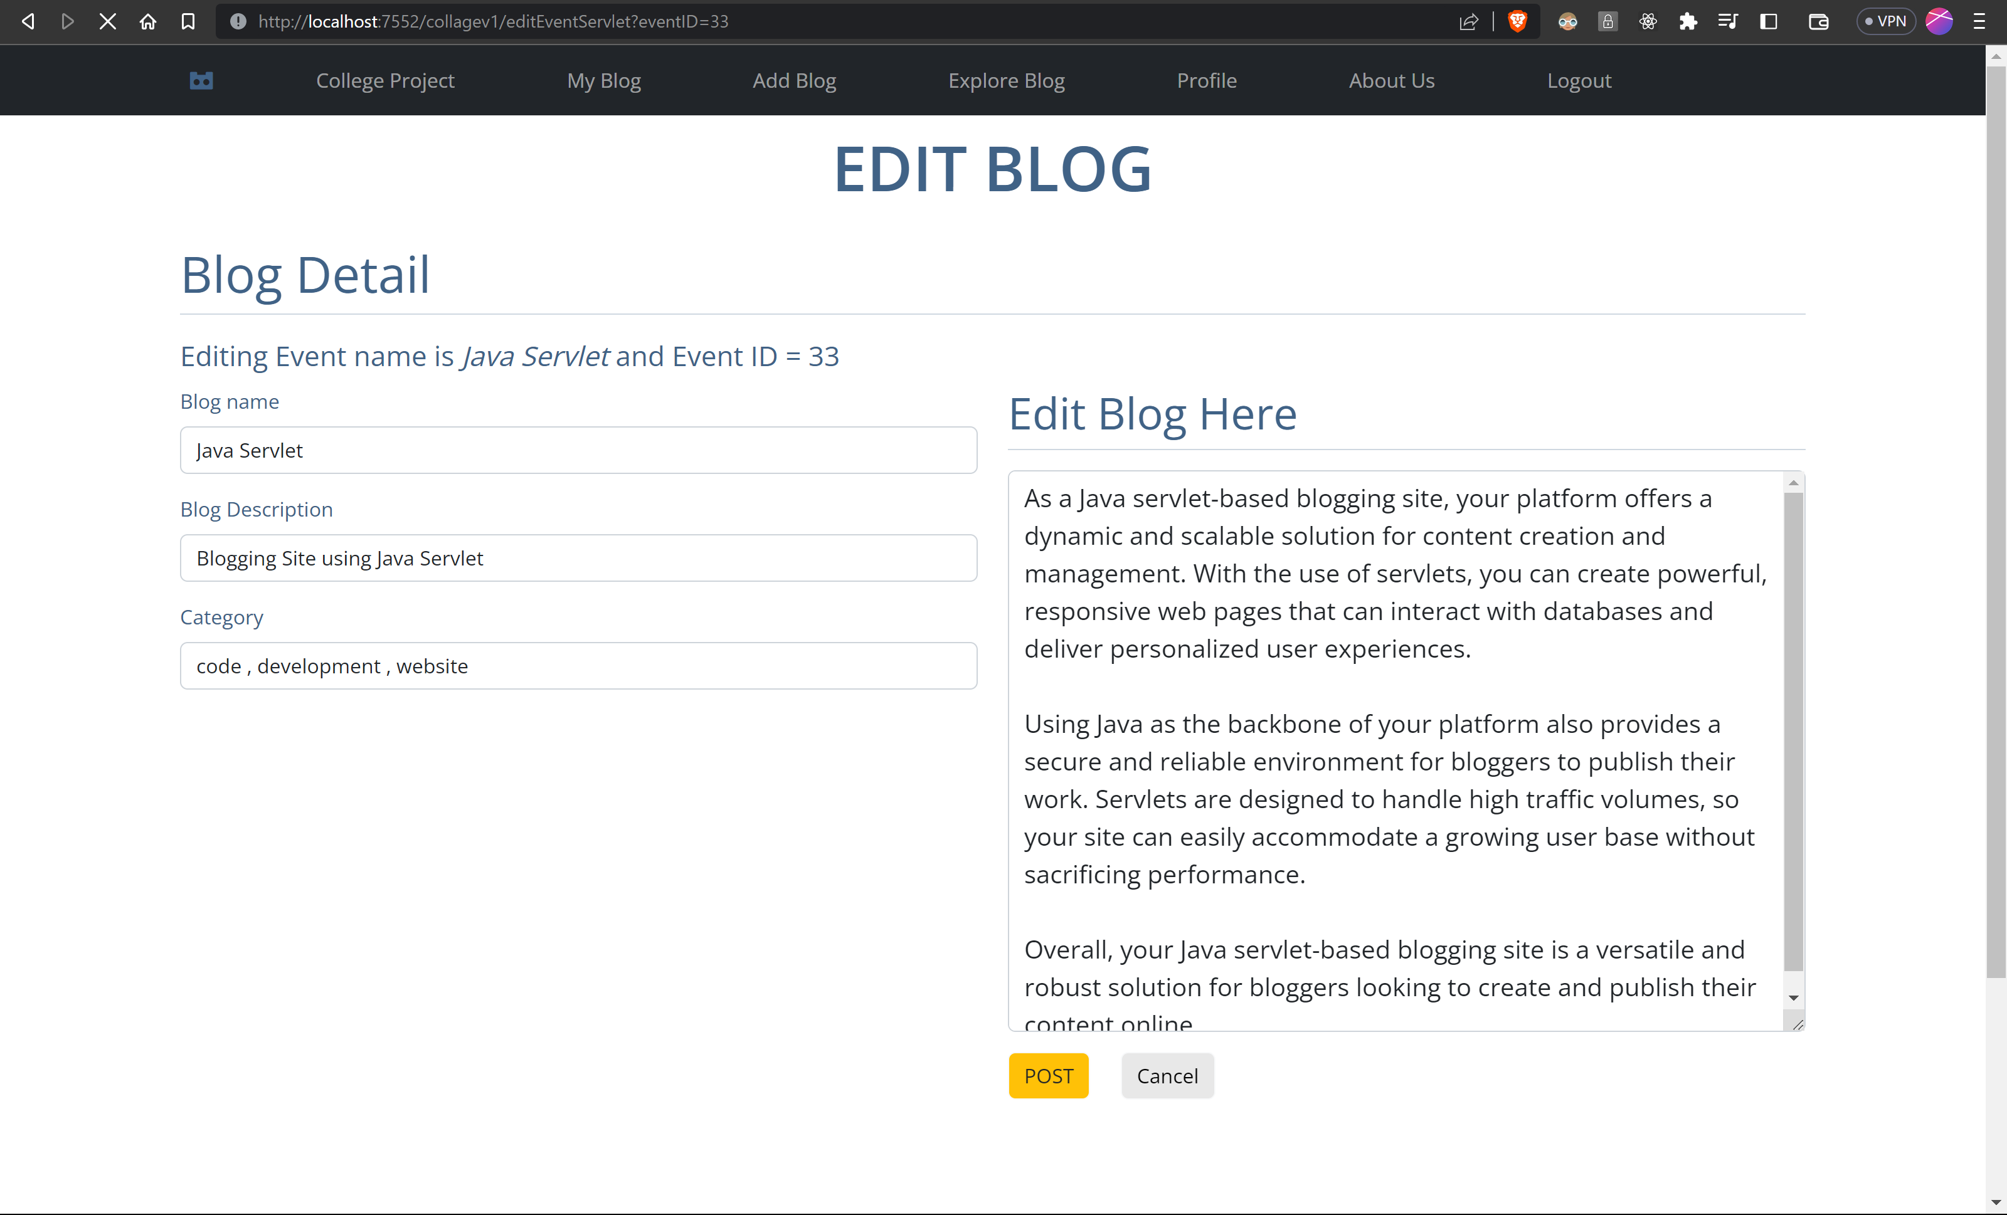Click the Logout link
The width and height of the screenshot is (2007, 1215).
point(1579,81)
